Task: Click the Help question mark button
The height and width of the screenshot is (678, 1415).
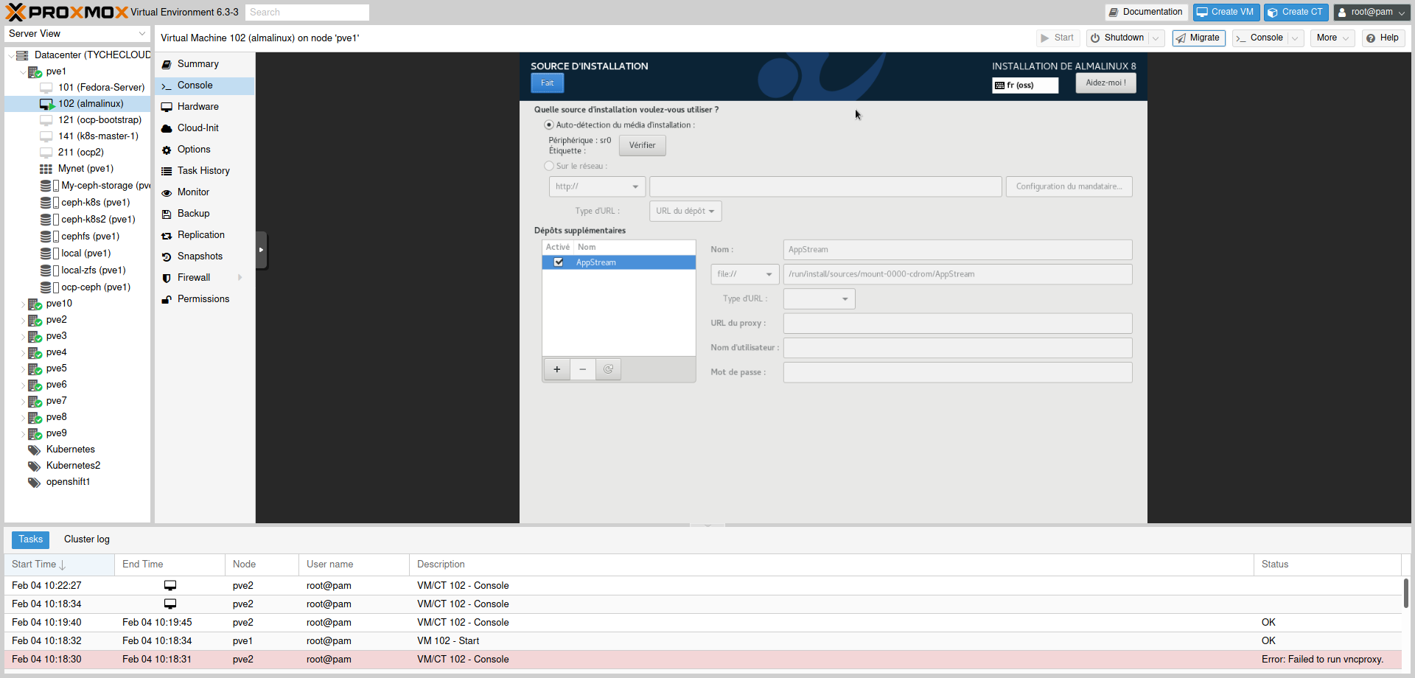Action: tap(1383, 38)
